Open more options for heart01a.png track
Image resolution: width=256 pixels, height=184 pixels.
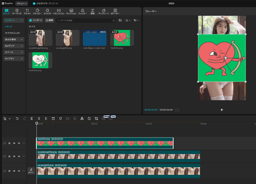point(24,143)
